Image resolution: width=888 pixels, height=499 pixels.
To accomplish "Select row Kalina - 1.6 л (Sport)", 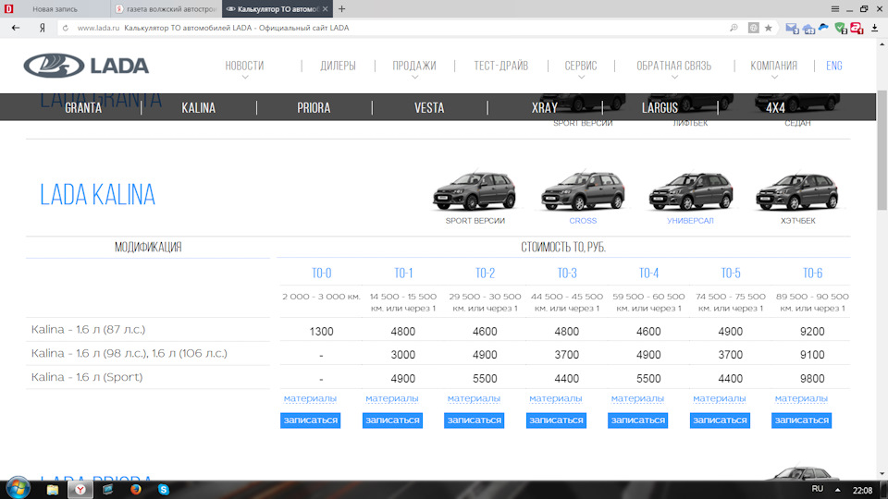I will [438, 377].
